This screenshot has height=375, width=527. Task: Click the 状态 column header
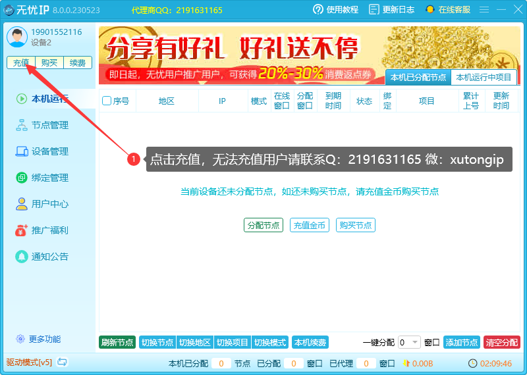364,101
